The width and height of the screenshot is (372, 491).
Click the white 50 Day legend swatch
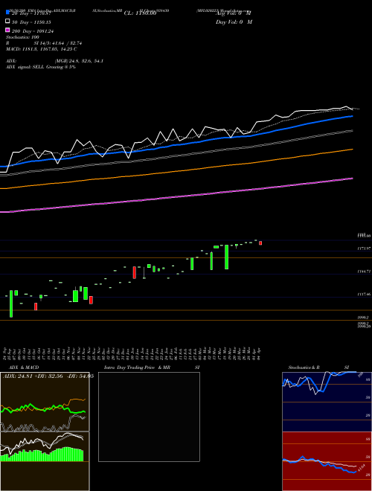(8, 22)
